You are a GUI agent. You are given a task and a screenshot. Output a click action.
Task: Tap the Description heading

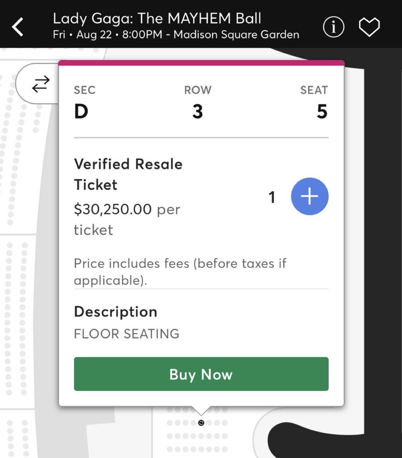click(116, 312)
